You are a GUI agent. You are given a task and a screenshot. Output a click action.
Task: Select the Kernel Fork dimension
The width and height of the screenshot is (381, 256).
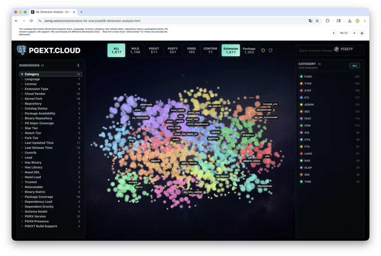[x=50, y=99]
